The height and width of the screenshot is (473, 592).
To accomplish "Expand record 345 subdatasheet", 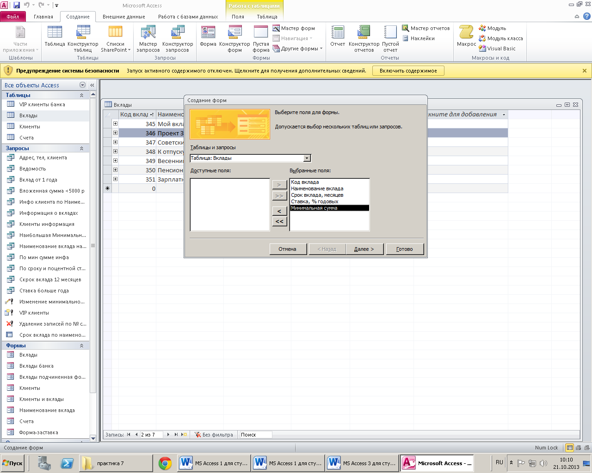I will [115, 124].
